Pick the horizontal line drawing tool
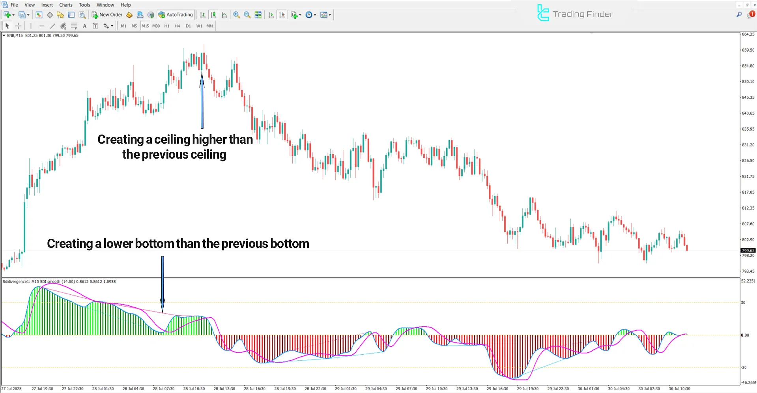This screenshot has width=757, height=393. coord(42,26)
